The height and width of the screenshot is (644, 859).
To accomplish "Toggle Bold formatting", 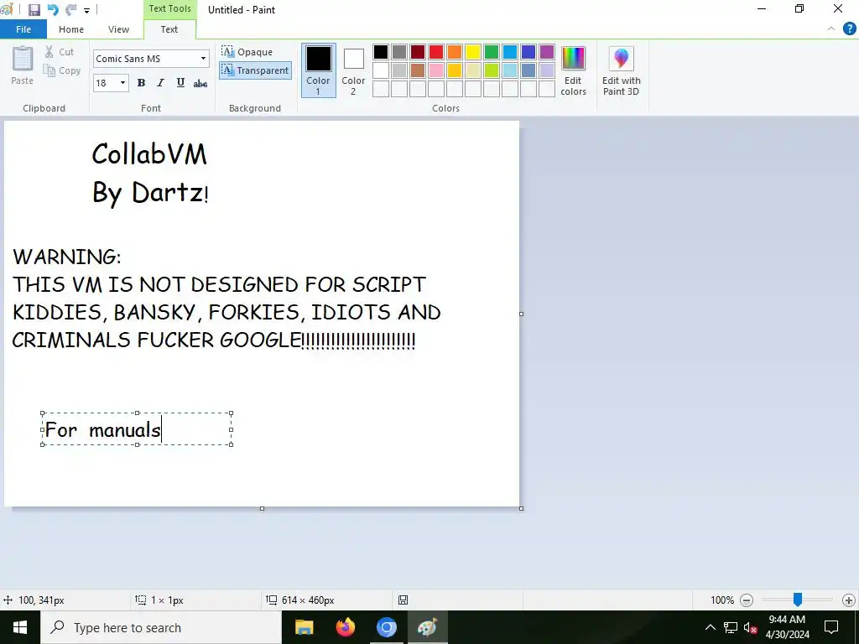I will click(x=141, y=83).
